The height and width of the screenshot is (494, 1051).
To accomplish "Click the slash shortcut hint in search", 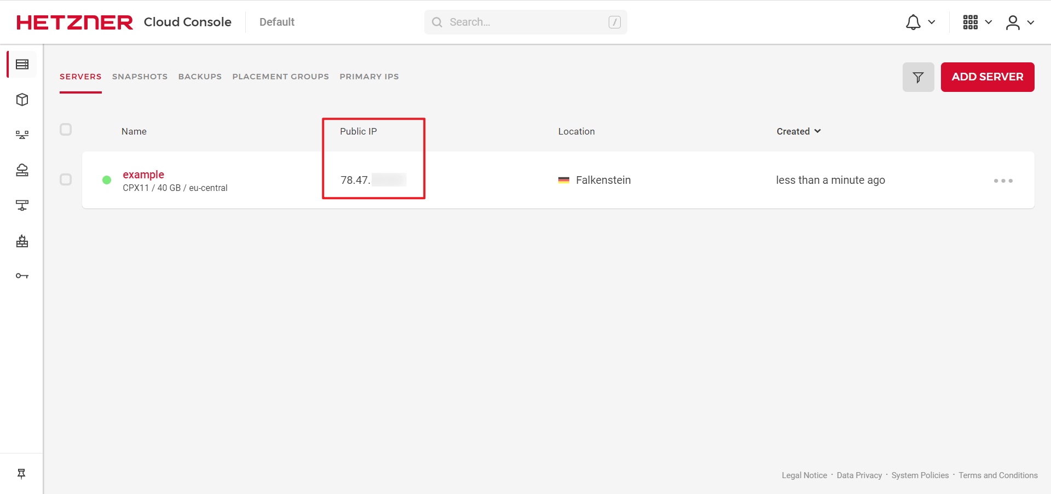I will click(614, 22).
